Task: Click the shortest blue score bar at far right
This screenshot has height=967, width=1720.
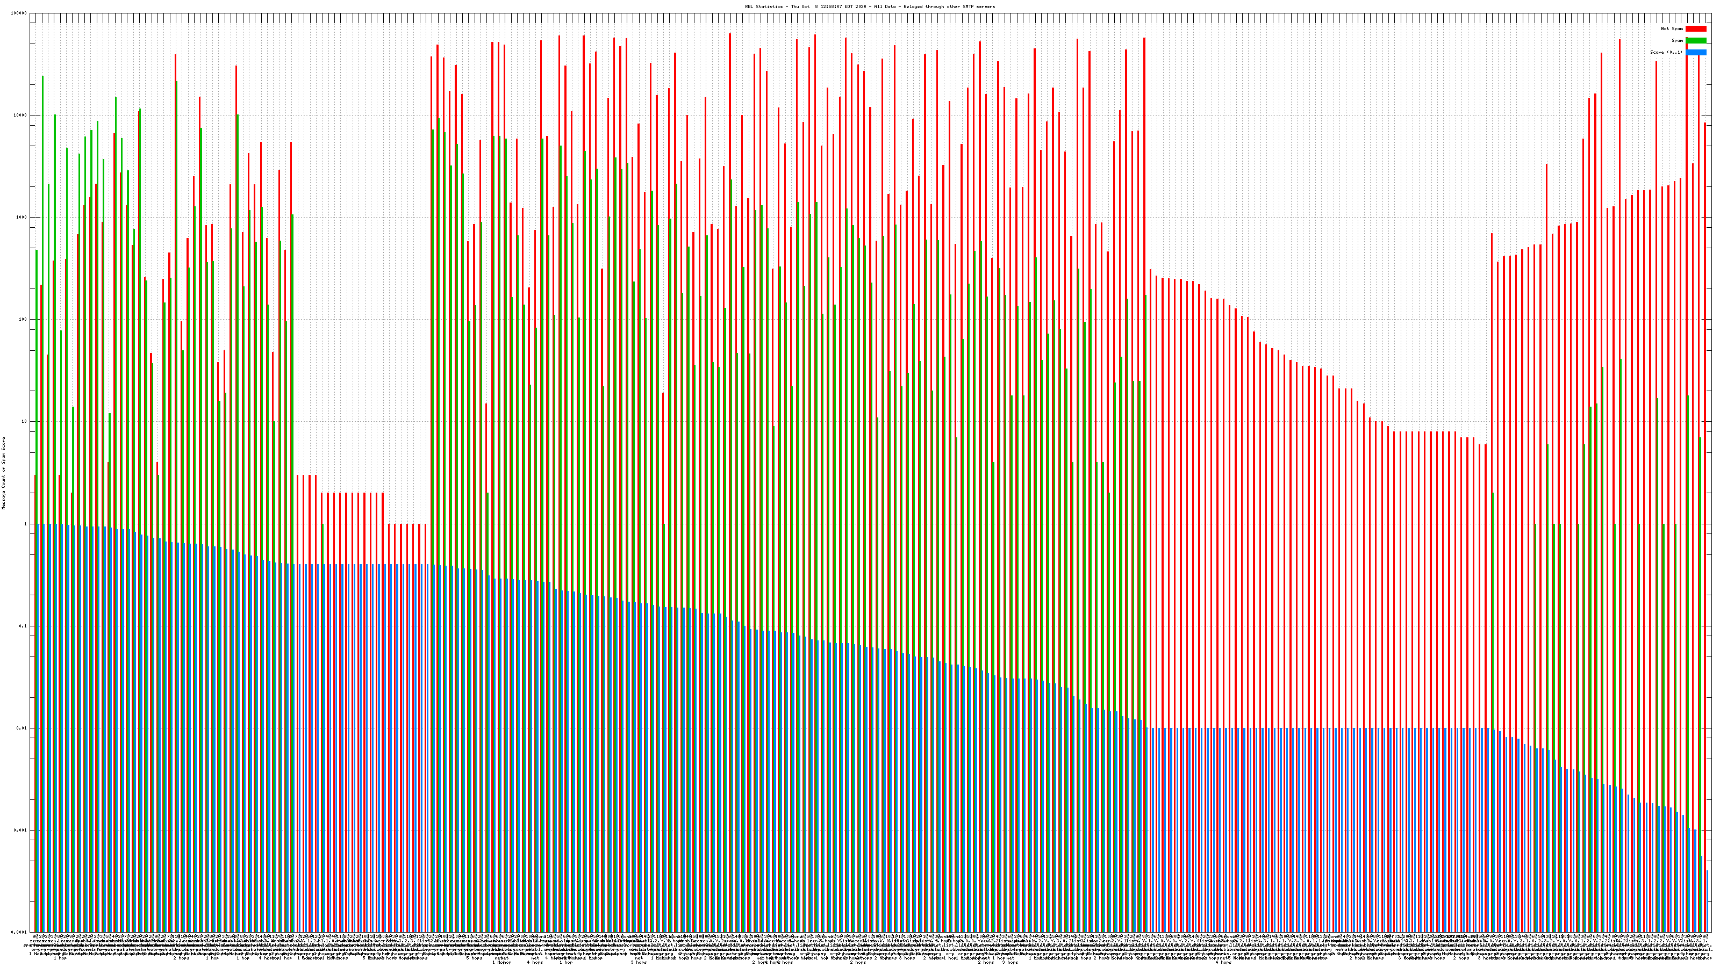Action: click(1707, 901)
